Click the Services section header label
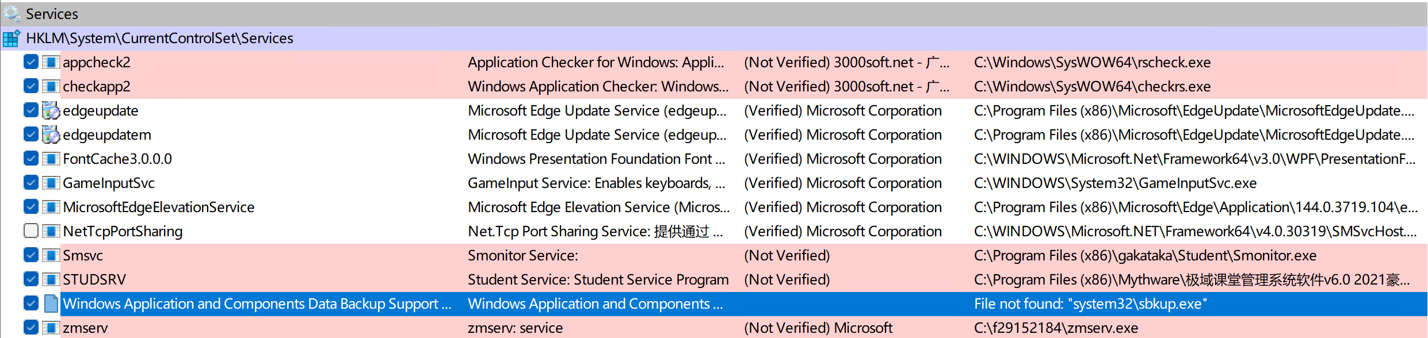Viewport: 1428px width, 338px height. tap(52, 14)
